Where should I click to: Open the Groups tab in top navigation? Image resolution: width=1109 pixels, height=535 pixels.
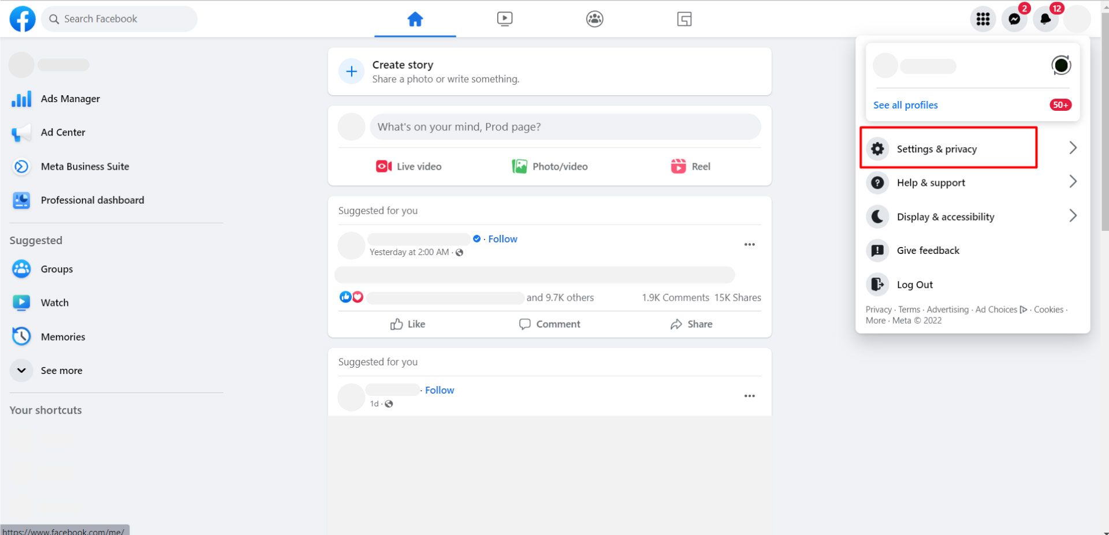pos(594,19)
